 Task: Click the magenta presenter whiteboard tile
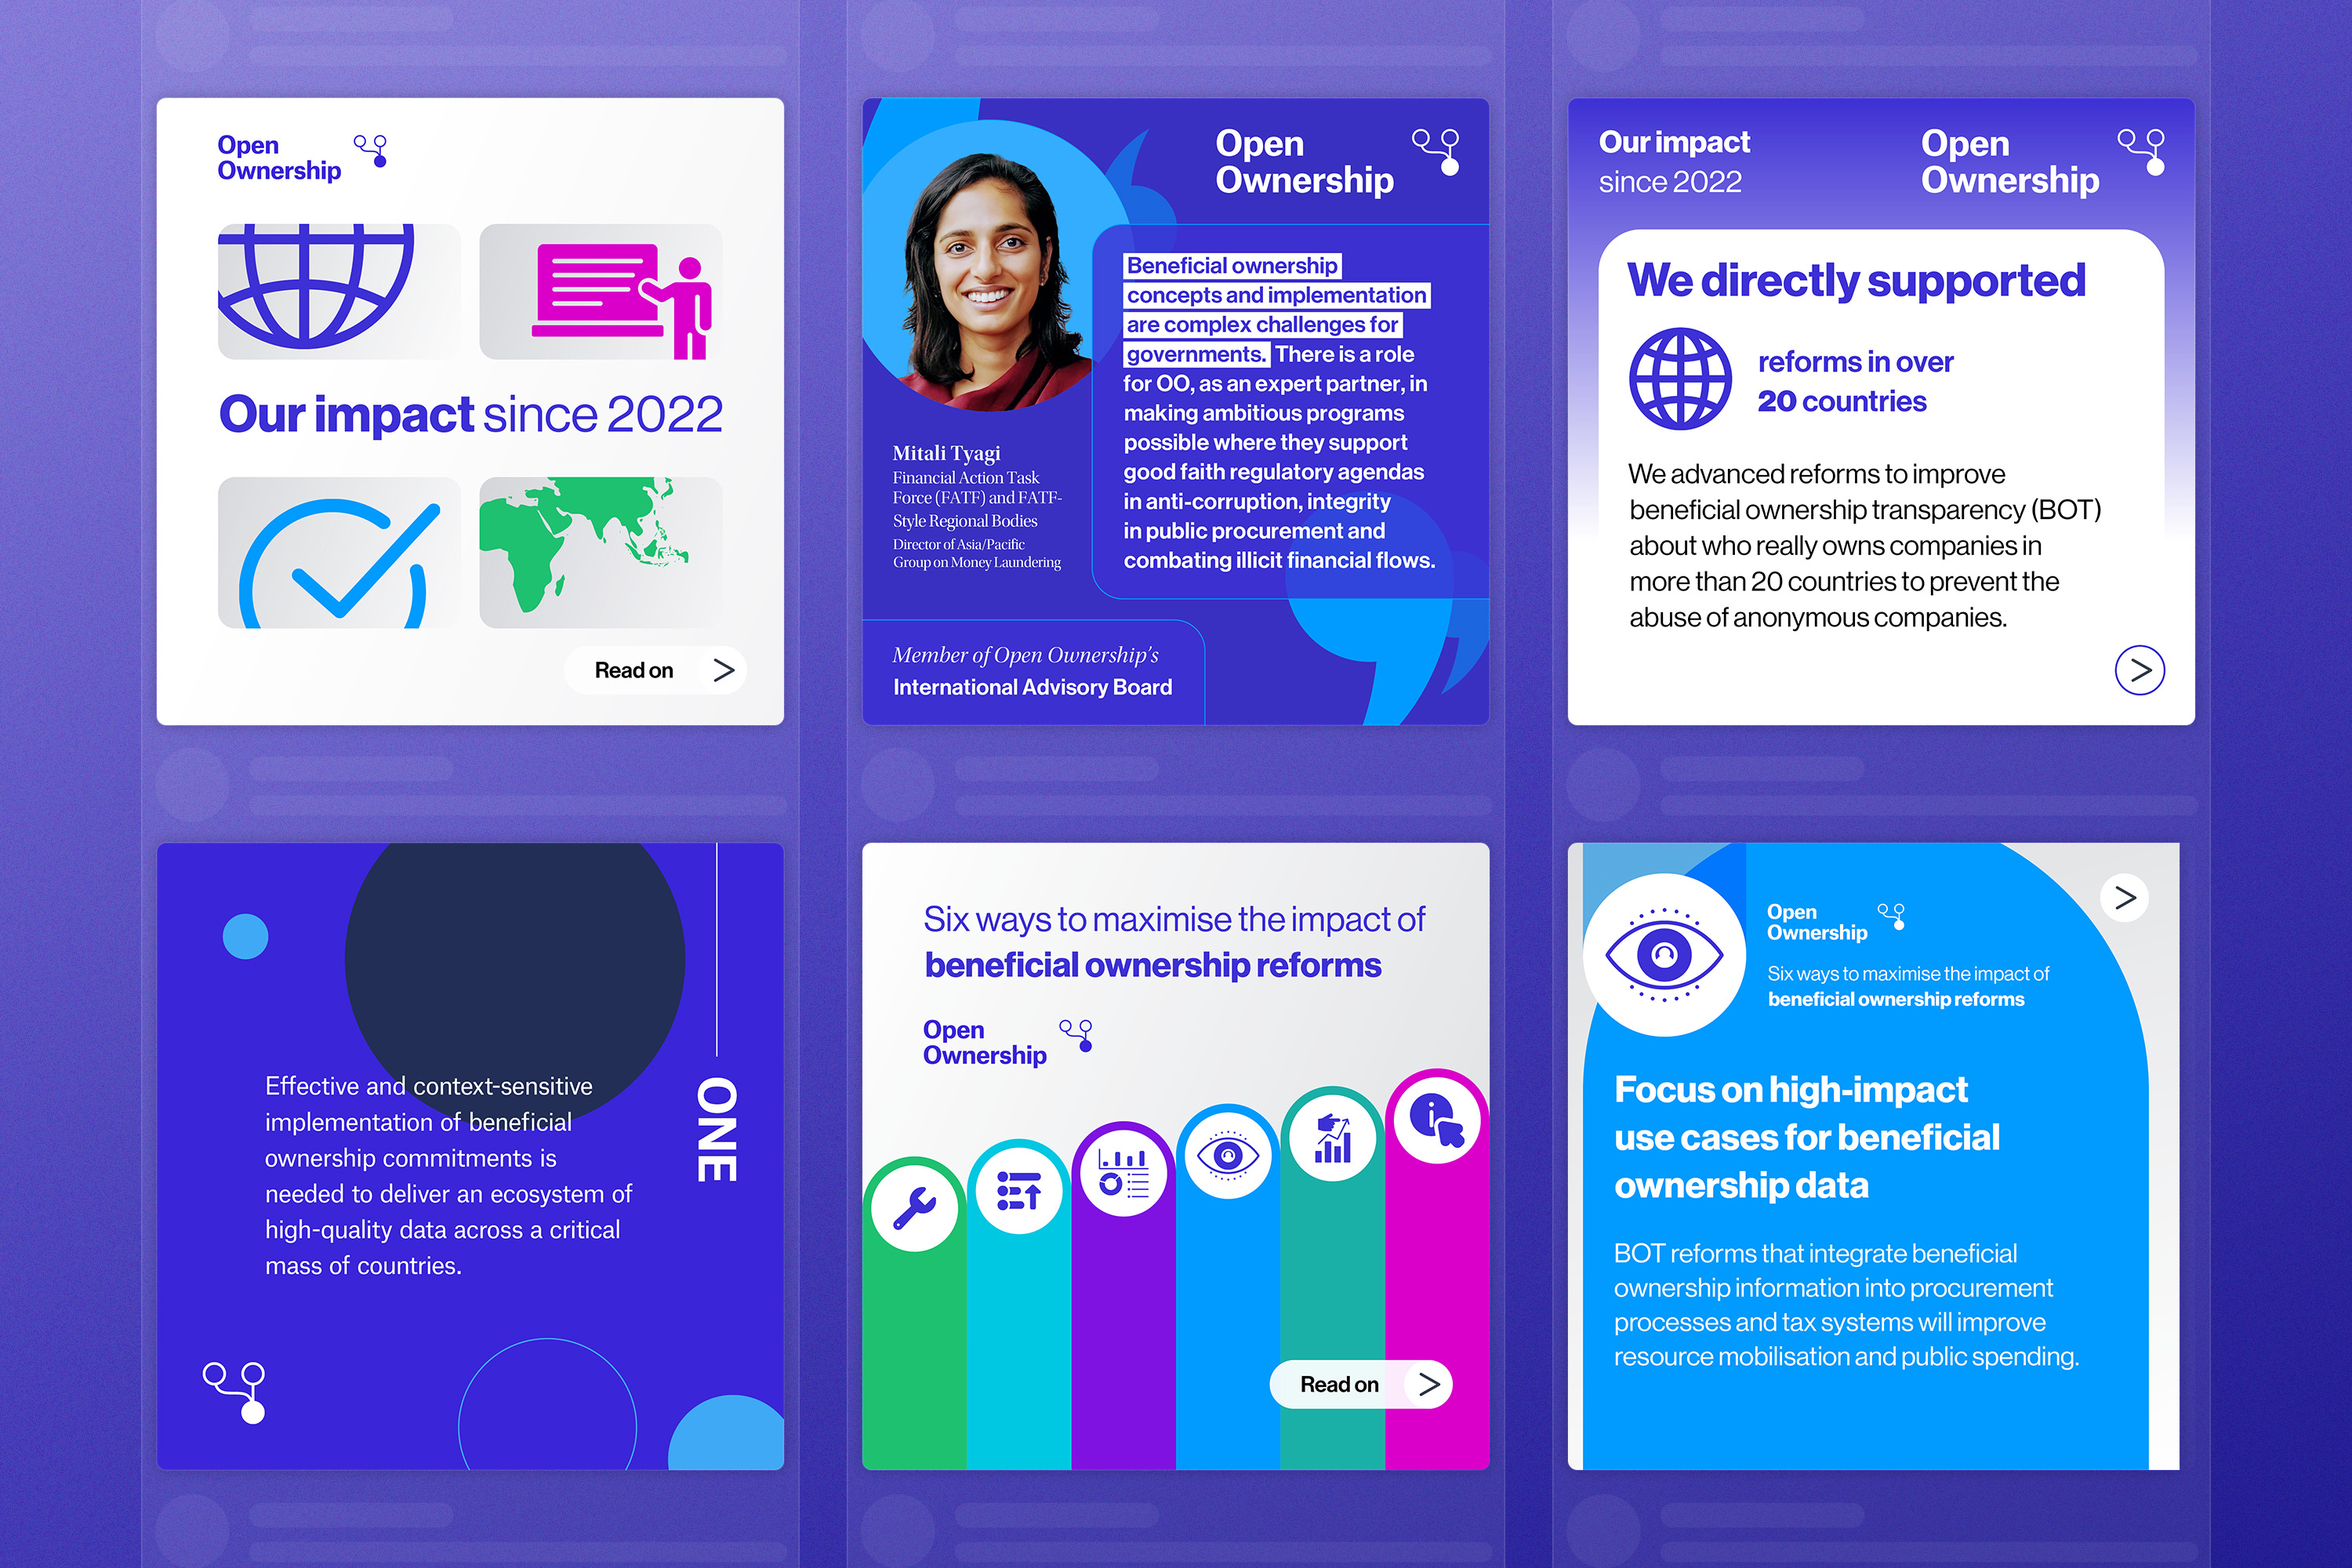coord(601,292)
